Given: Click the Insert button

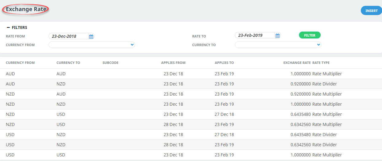Looking at the screenshot, I should tap(371, 11).
